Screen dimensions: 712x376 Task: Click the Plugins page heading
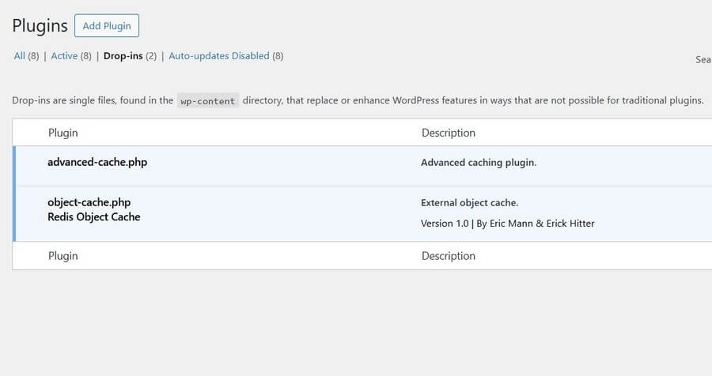pos(40,25)
